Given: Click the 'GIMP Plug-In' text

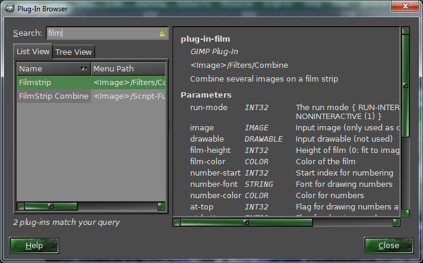Looking at the screenshot, I should point(214,52).
